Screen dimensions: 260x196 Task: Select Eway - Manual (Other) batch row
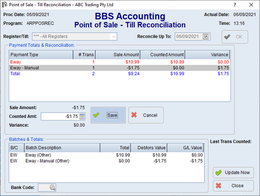click(x=62, y=160)
